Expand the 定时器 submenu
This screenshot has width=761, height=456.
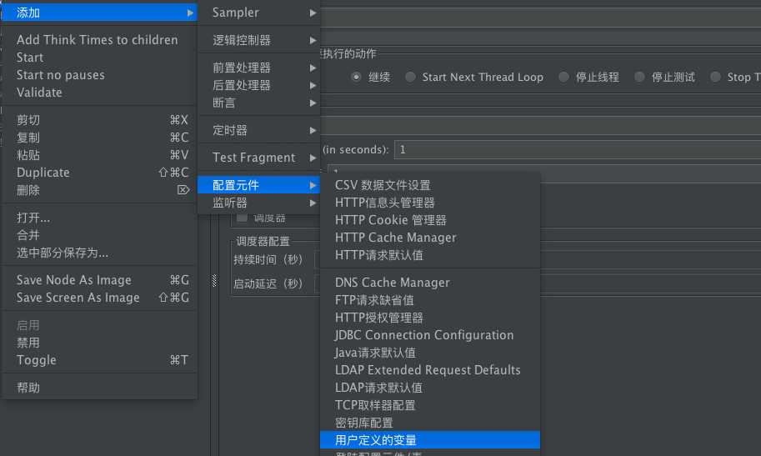tap(258, 130)
